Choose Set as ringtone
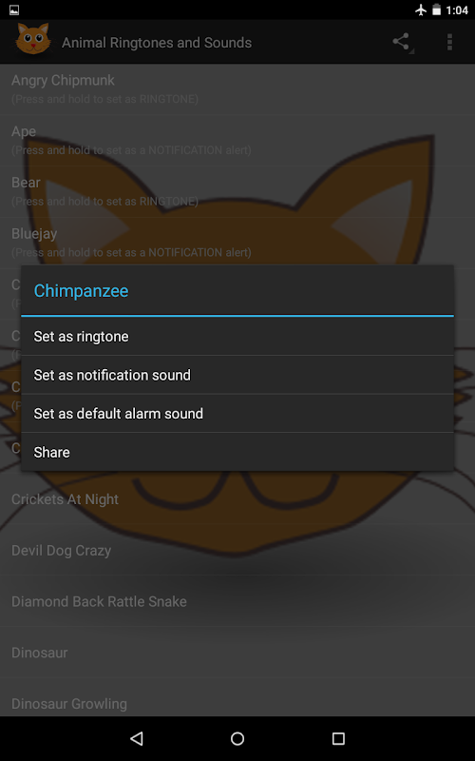Screen dimensions: 475x761 237,337
